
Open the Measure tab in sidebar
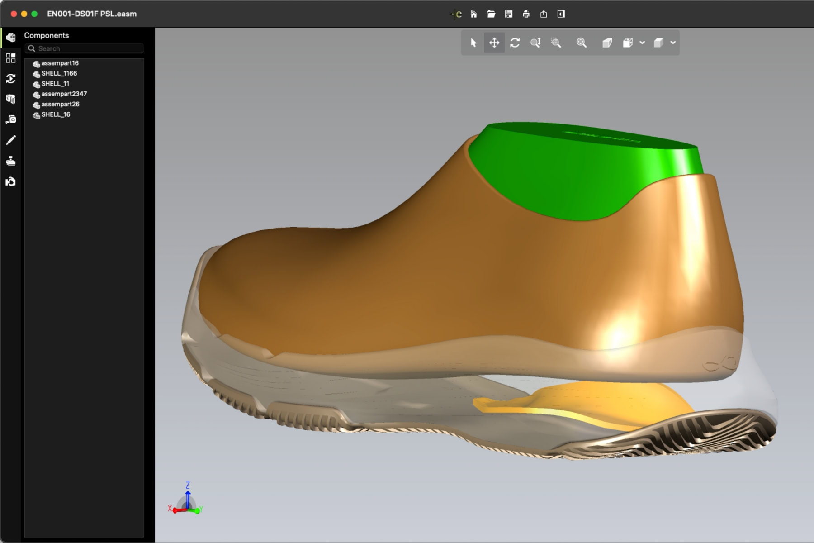point(11,119)
